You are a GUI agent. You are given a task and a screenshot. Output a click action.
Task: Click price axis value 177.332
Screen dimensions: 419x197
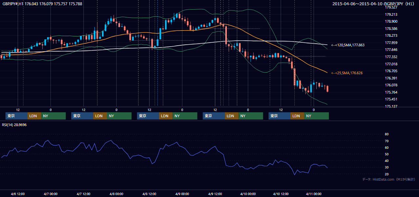coord(391,57)
